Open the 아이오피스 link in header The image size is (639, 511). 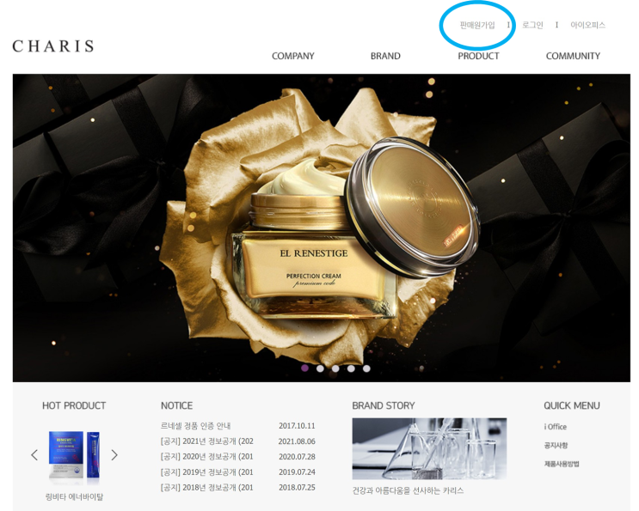[x=587, y=25]
